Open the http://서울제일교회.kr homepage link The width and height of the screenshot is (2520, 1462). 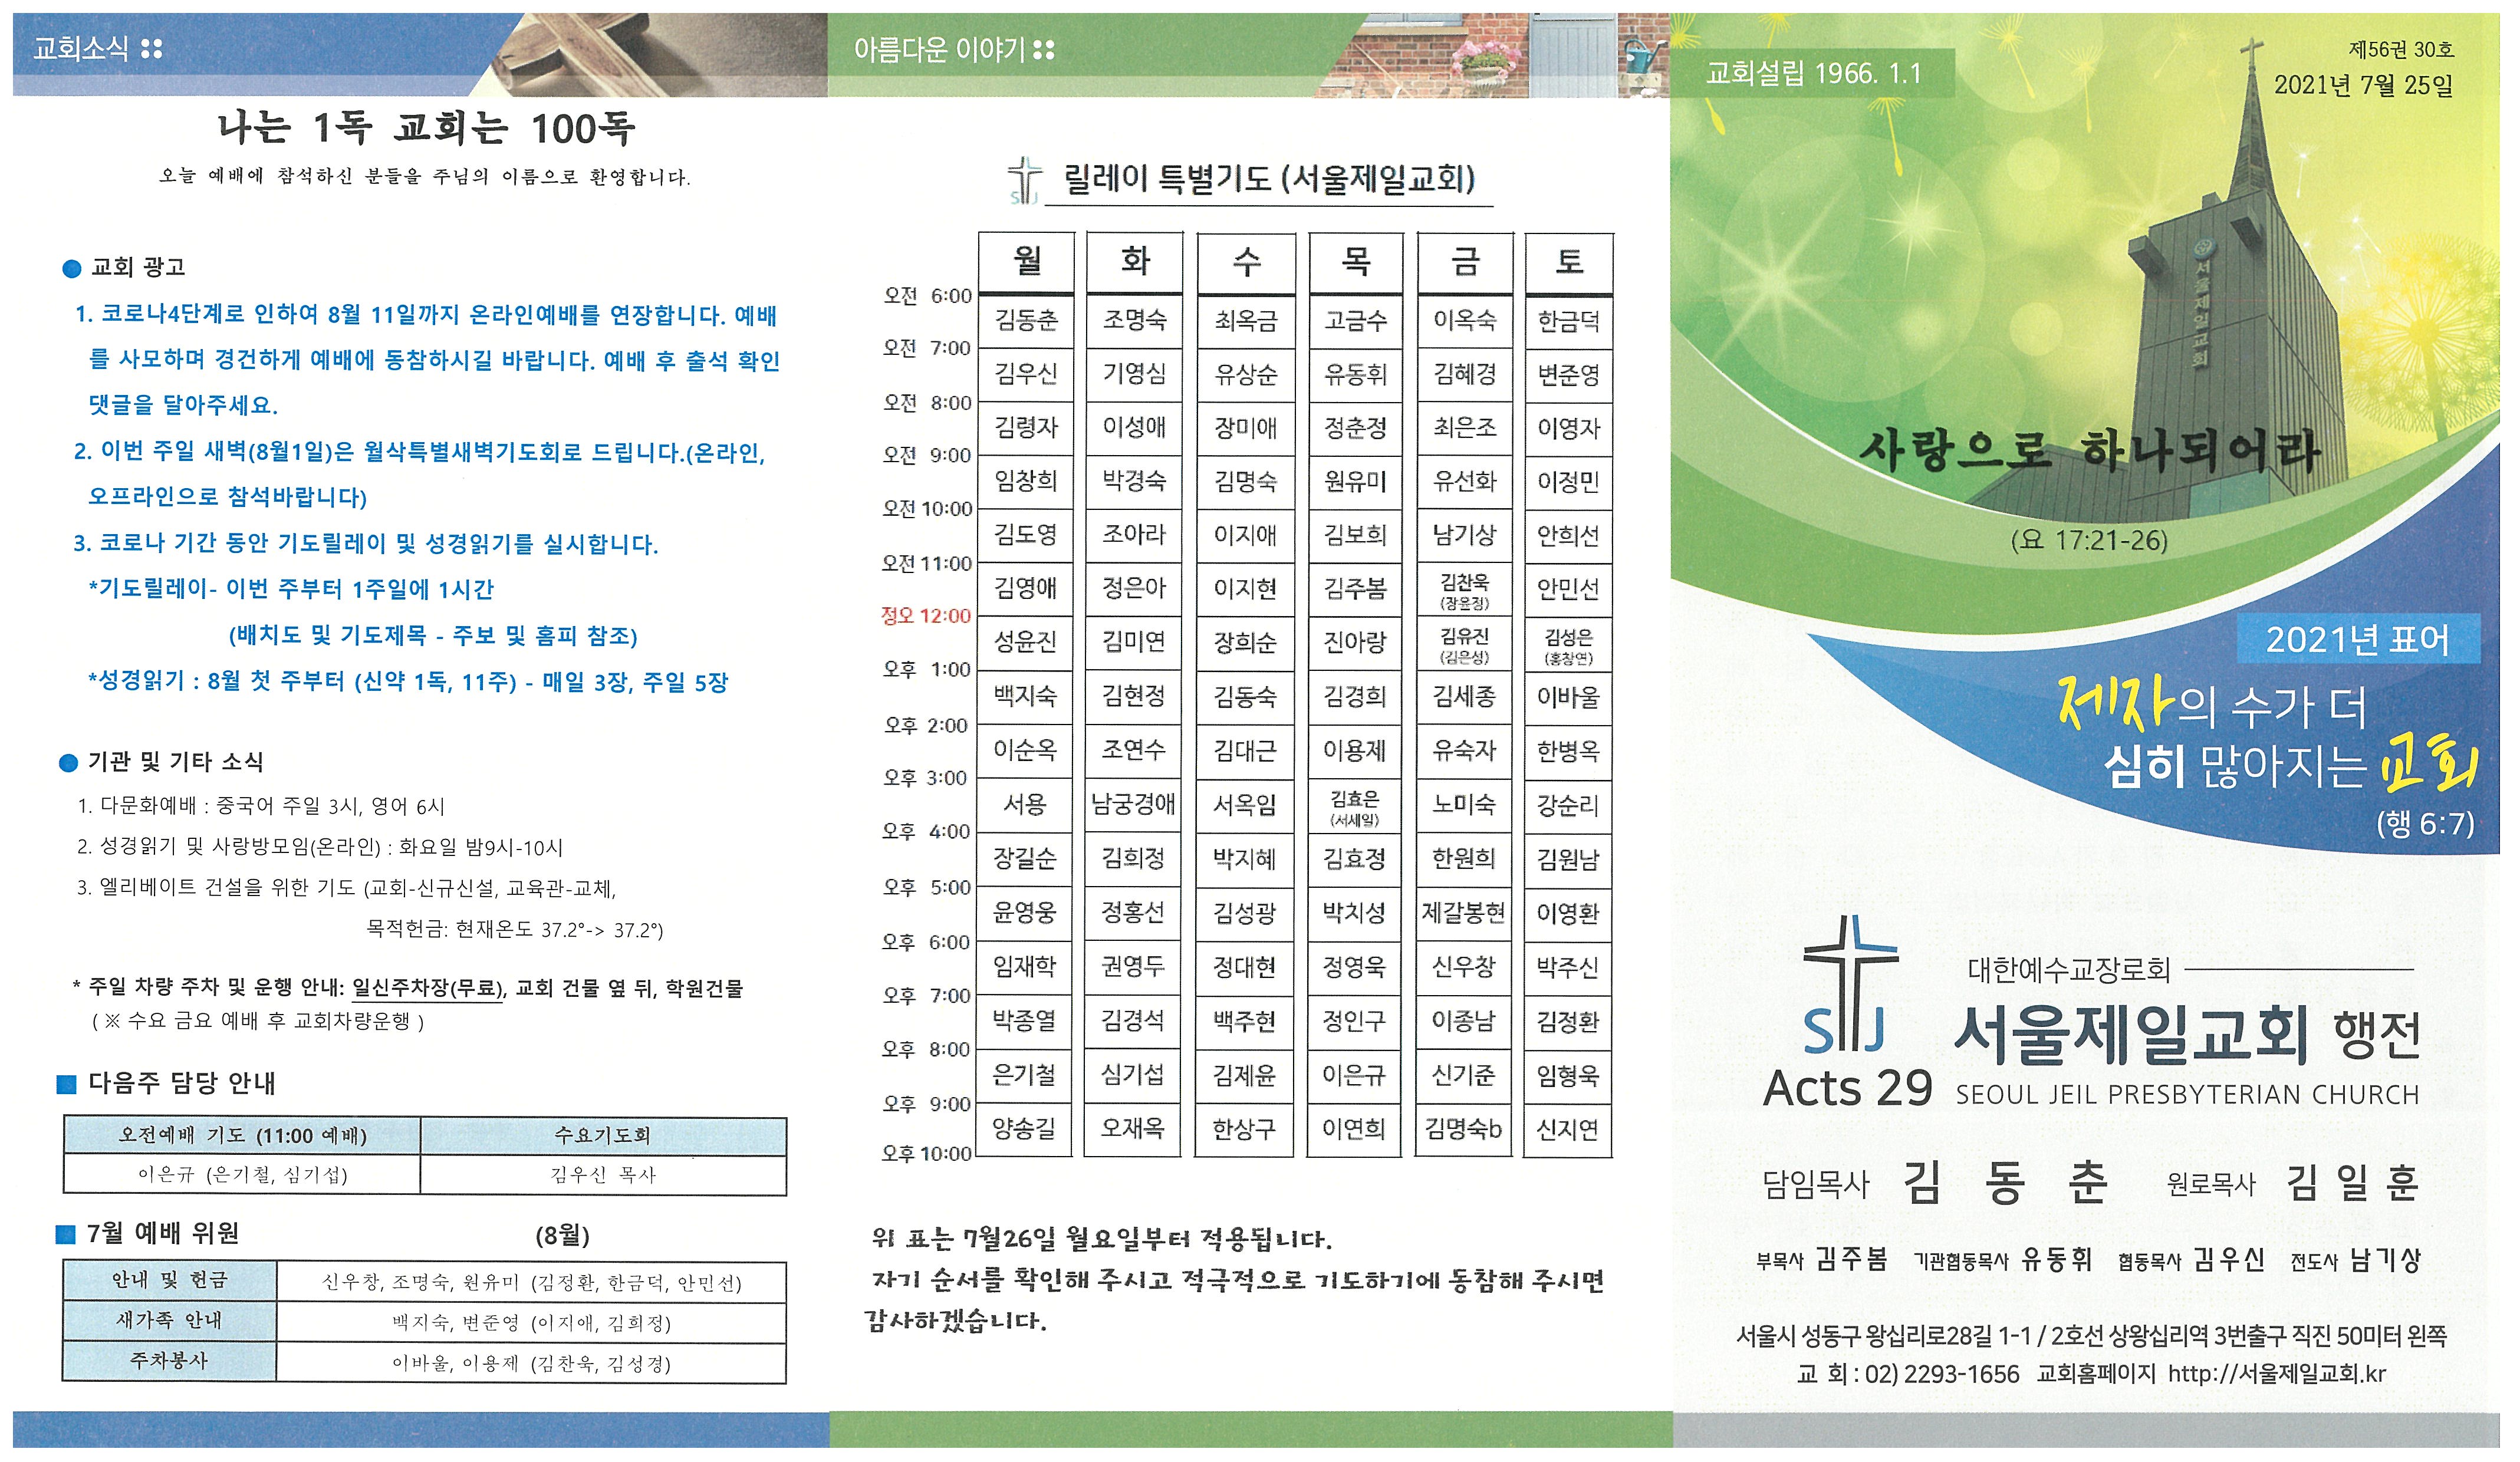(x=2276, y=1375)
